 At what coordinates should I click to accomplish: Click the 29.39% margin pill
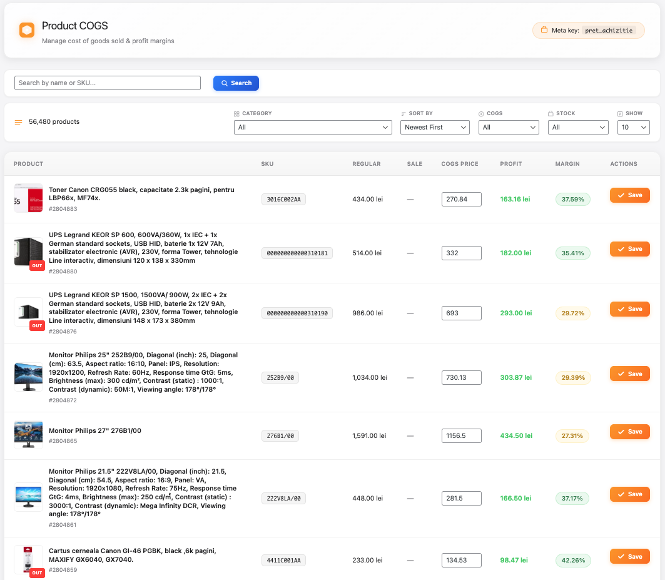point(574,378)
